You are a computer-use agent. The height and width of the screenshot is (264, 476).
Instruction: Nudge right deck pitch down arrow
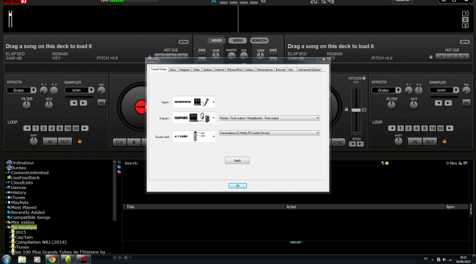[x=352, y=144]
